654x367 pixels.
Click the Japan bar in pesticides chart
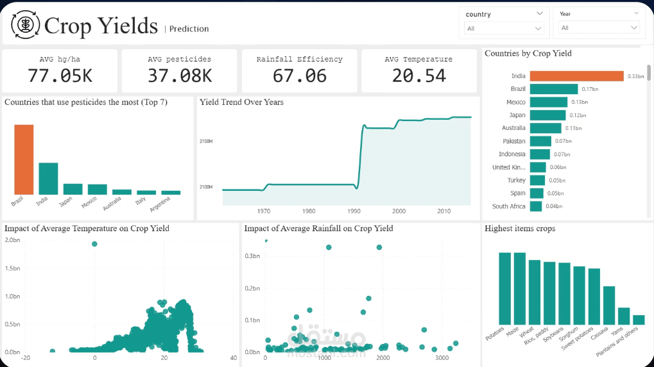[x=73, y=190]
